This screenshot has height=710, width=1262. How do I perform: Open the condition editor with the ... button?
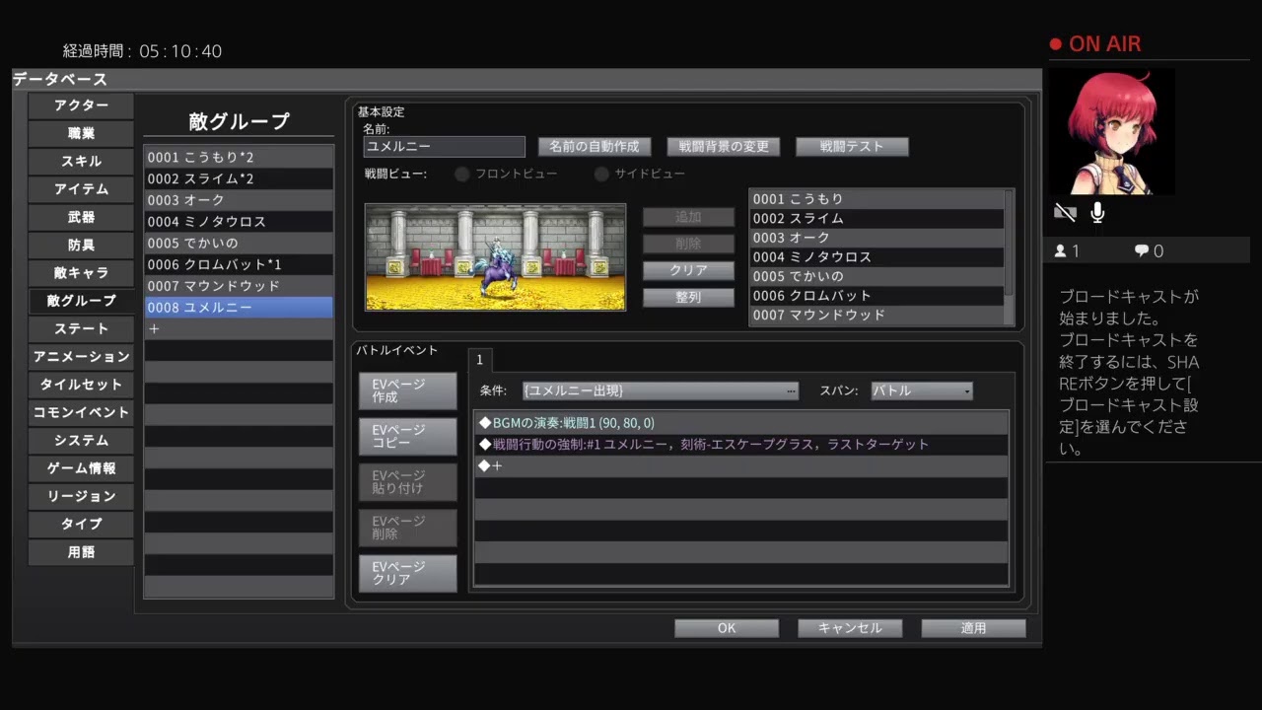[x=791, y=390]
